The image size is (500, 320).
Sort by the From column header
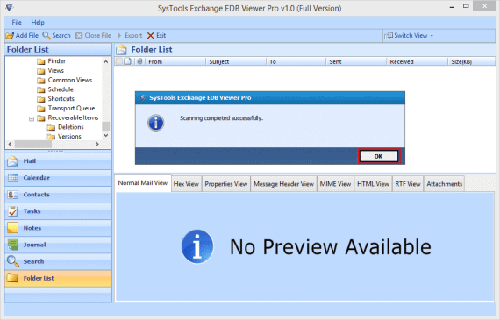click(x=175, y=62)
